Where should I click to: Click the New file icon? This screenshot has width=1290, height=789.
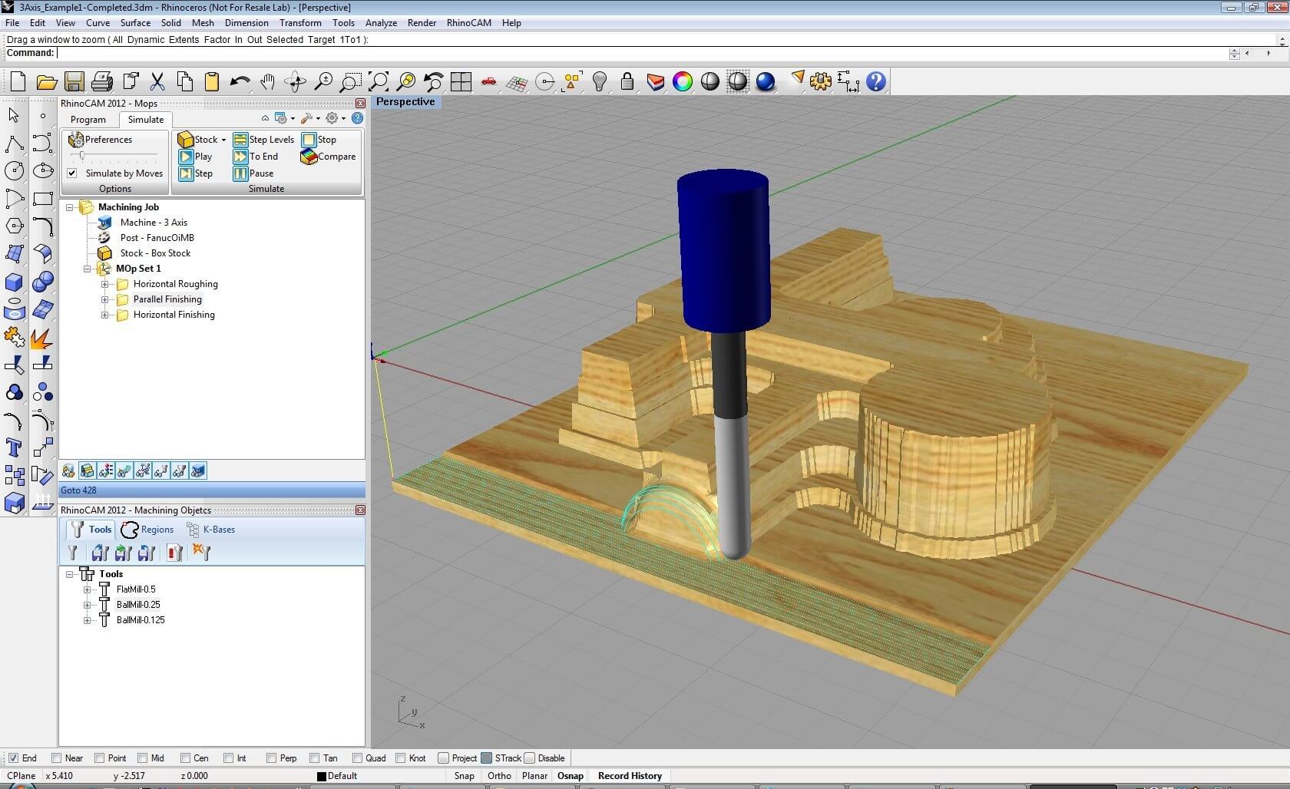(x=18, y=81)
